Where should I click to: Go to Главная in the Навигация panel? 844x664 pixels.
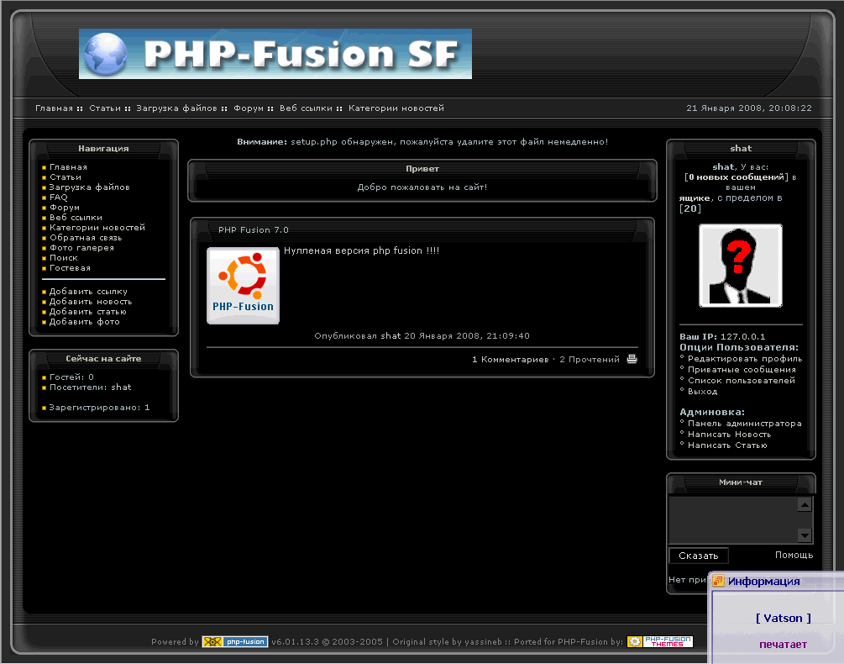pos(68,167)
